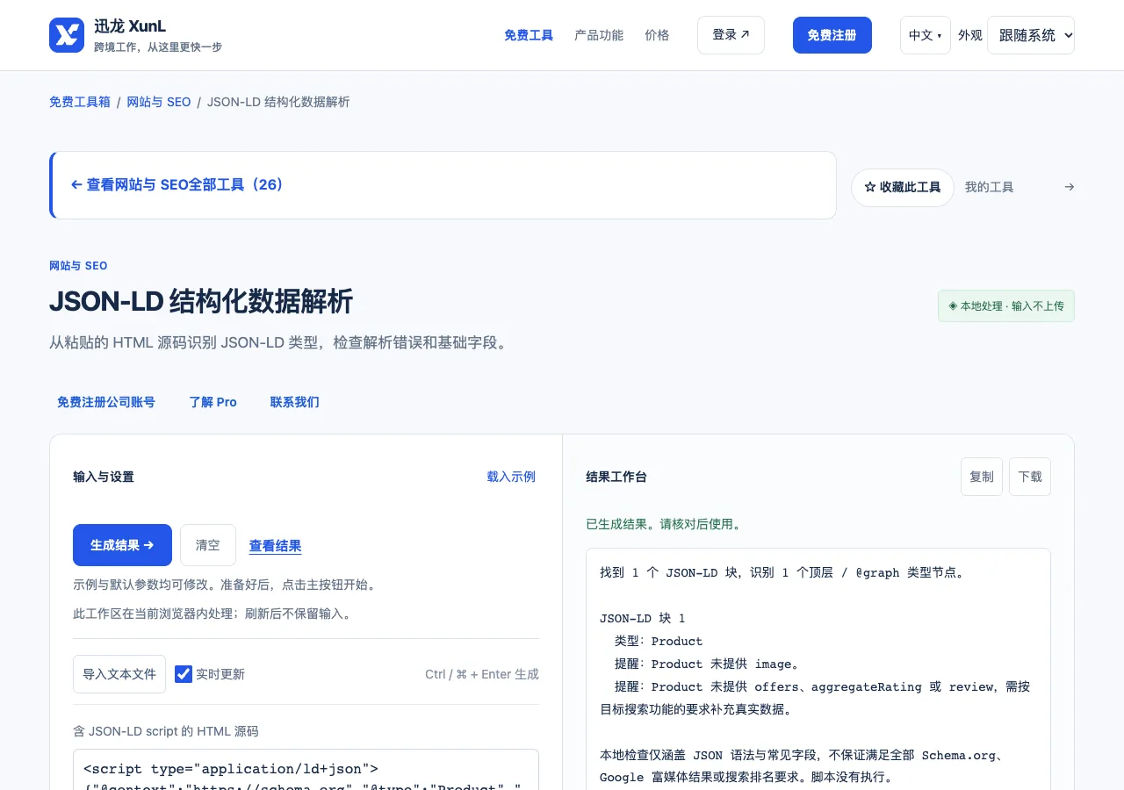Screen dimensions: 1124x790
Task: Toggle the 实时更新 checkbox
Action: (184, 674)
